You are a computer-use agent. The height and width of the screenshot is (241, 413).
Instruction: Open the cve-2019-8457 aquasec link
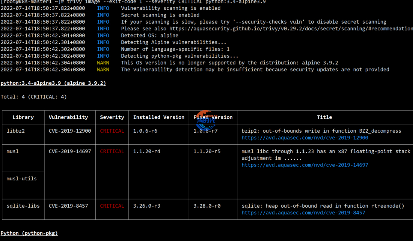pyautogui.click(x=303, y=213)
